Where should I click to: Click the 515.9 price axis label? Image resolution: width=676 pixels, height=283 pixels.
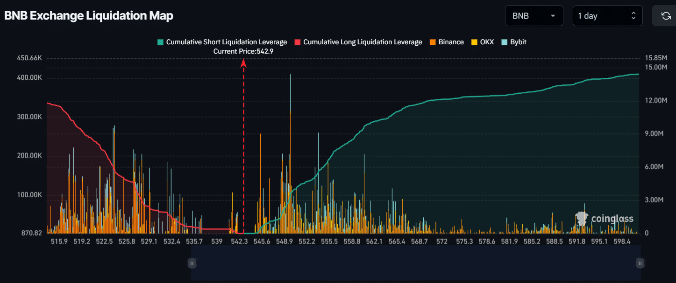point(59,242)
